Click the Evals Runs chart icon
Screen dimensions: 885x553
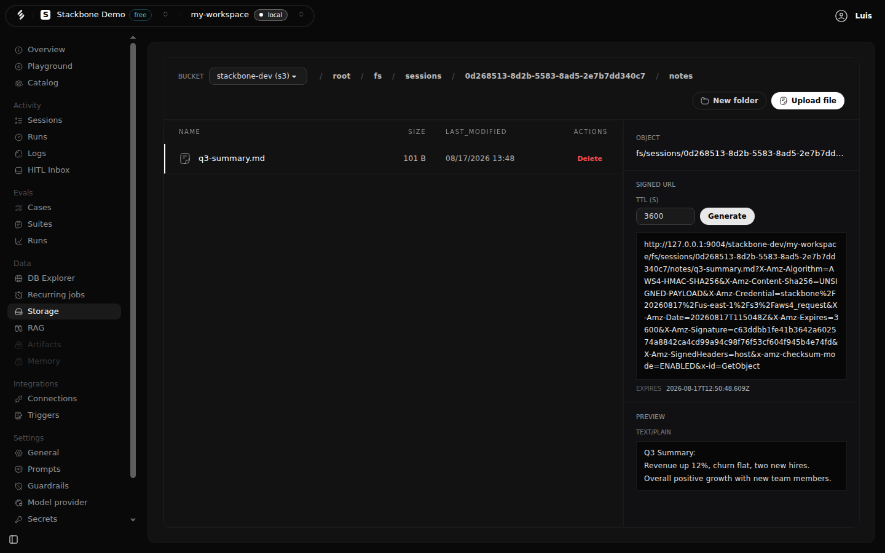coord(18,241)
